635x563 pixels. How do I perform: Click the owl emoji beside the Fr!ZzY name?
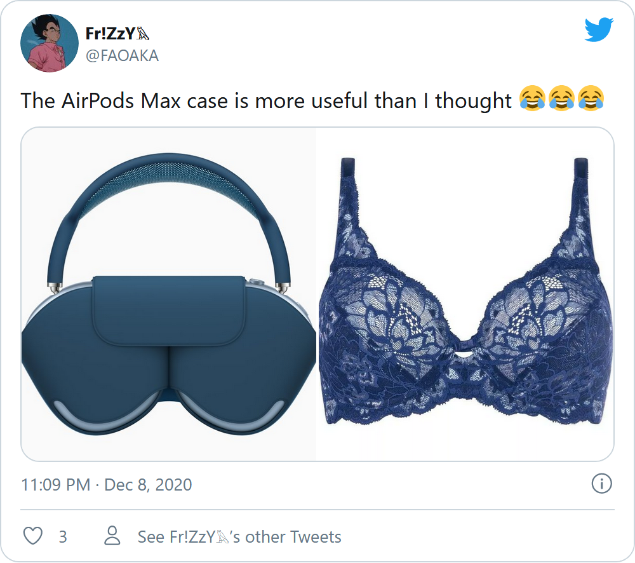(142, 34)
